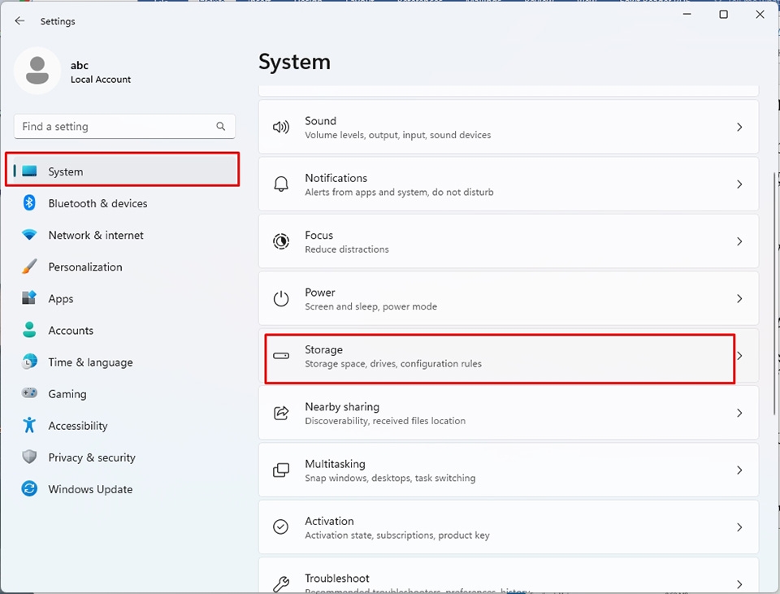Click 'Screen and sleep, power mode' text
Image resolution: width=780 pixels, height=594 pixels.
click(x=370, y=306)
